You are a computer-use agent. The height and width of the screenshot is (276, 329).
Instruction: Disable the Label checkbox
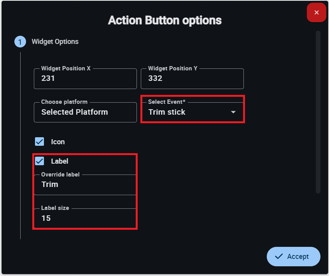pos(40,161)
